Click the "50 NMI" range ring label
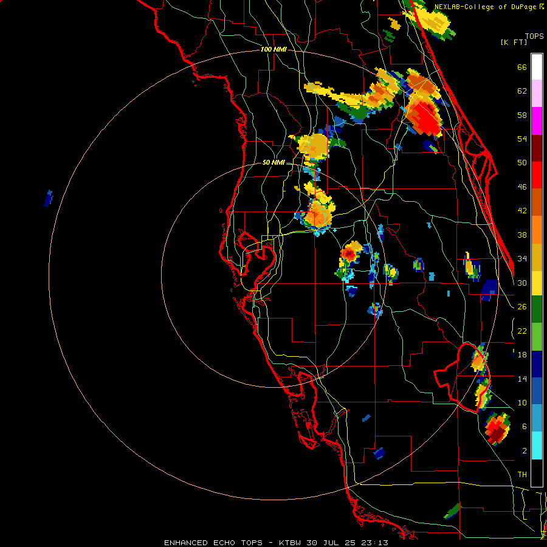This screenshot has width=547, height=547. point(273,162)
